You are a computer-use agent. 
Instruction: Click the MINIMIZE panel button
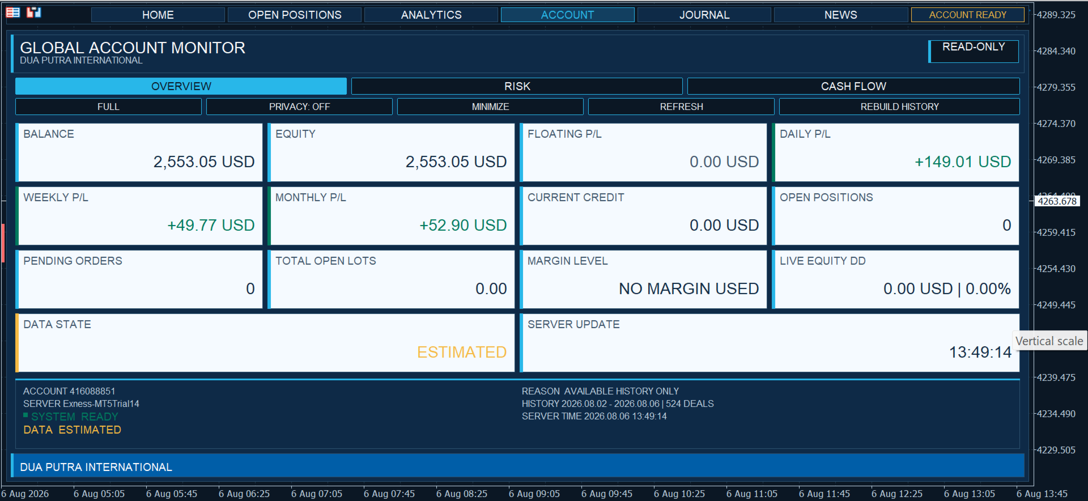point(490,107)
